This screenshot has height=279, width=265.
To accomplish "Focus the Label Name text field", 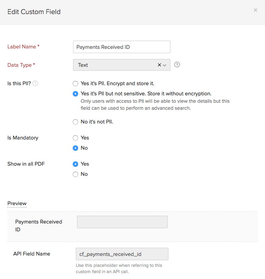I will [122, 47].
